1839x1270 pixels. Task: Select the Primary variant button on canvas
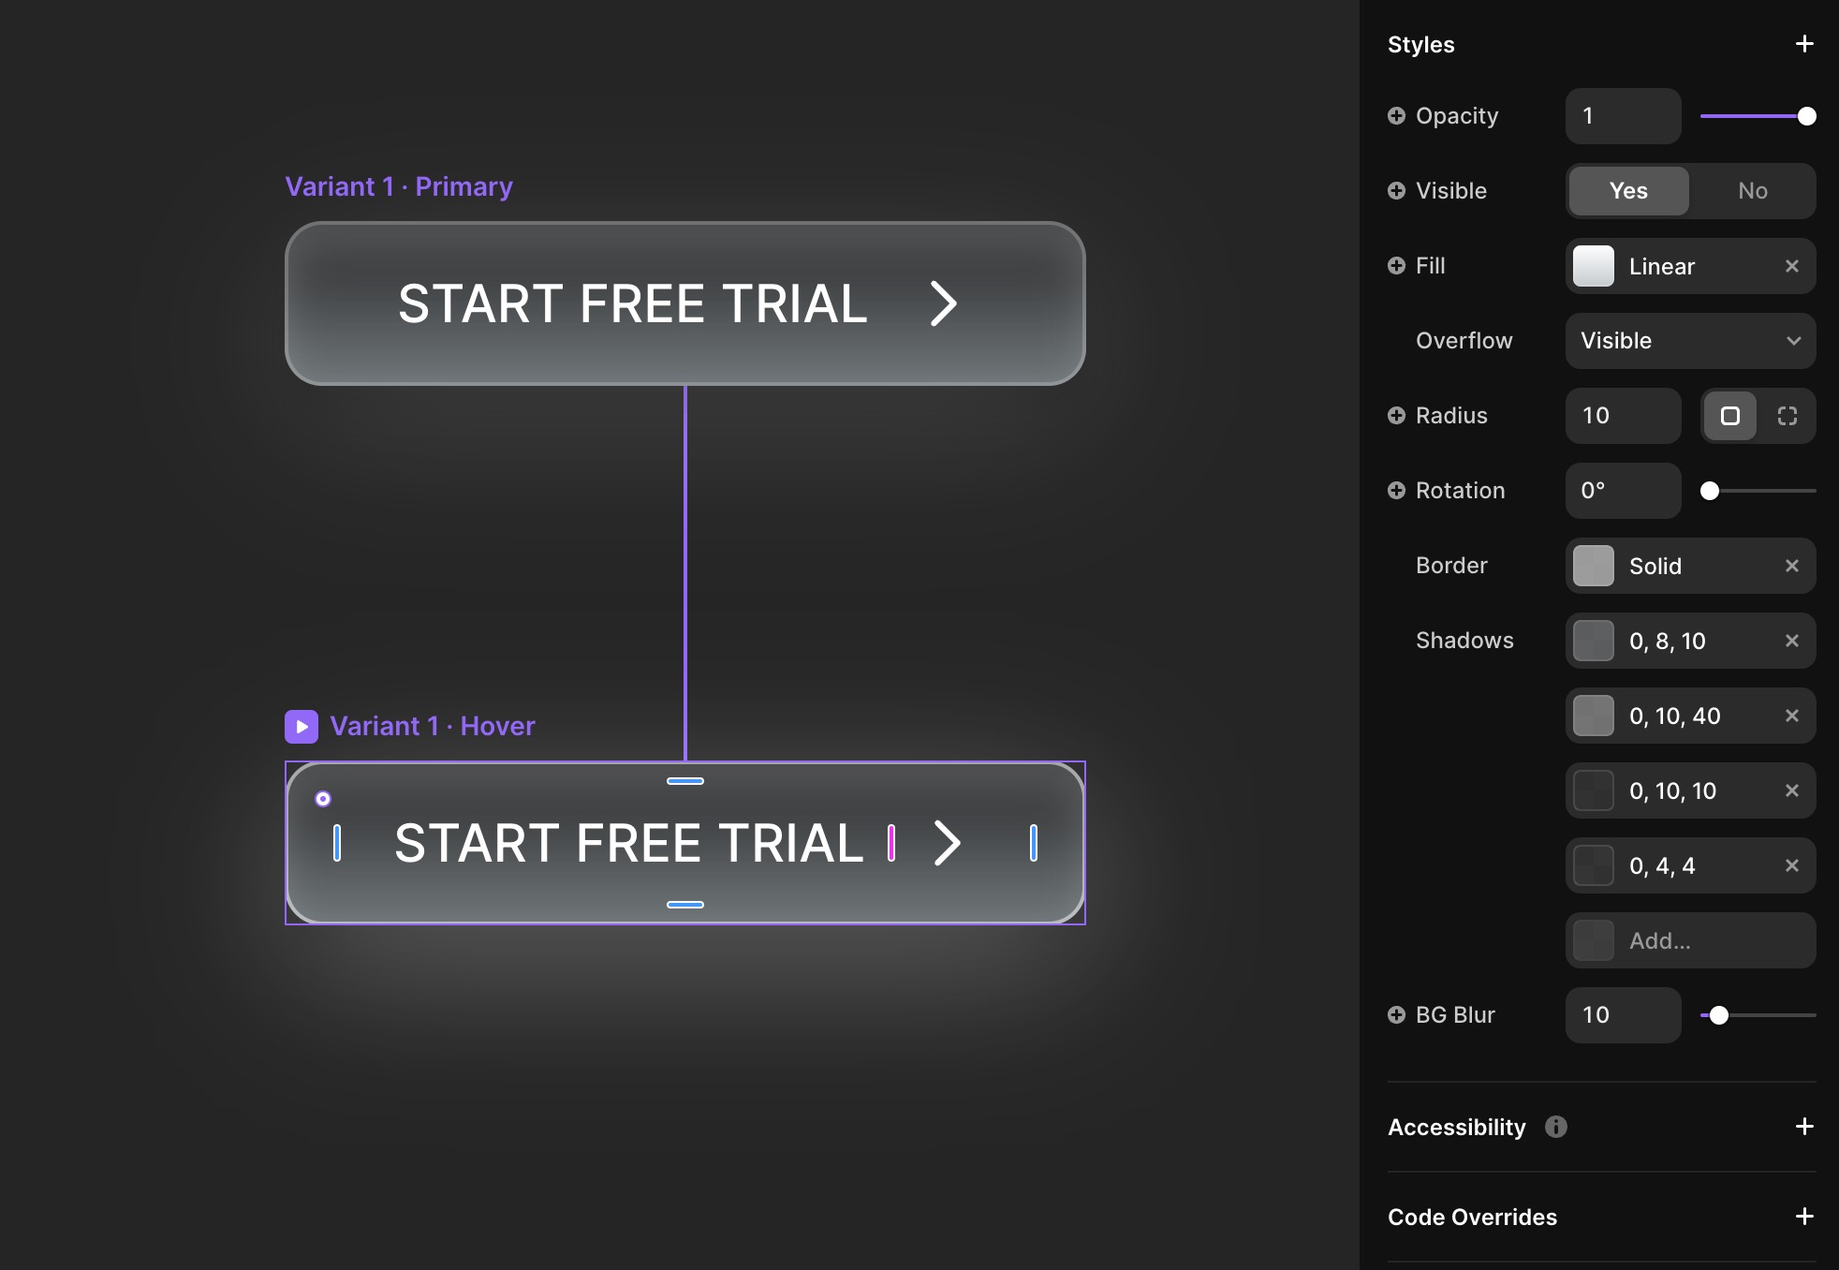point(685,303)
